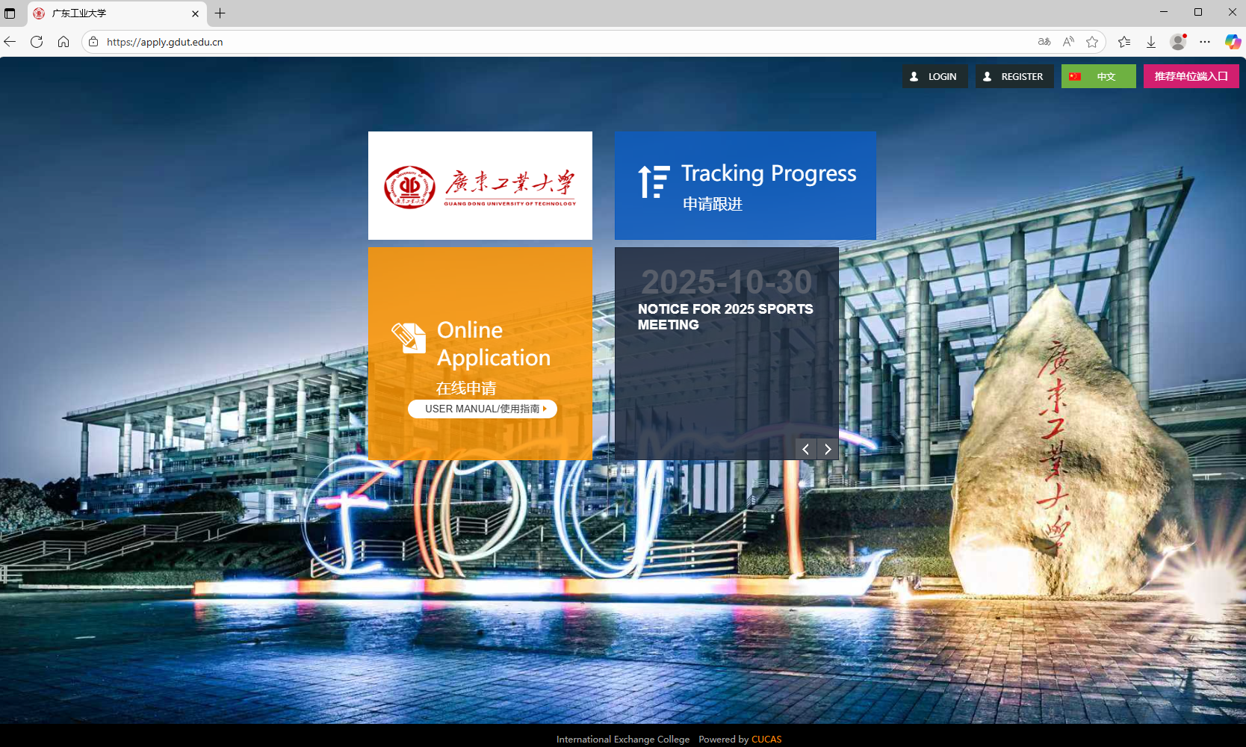Image resolution: width=1246 pixels, height=747 pixels.
Task: Open the browser downloads icon
Action: coord(1151,42)
